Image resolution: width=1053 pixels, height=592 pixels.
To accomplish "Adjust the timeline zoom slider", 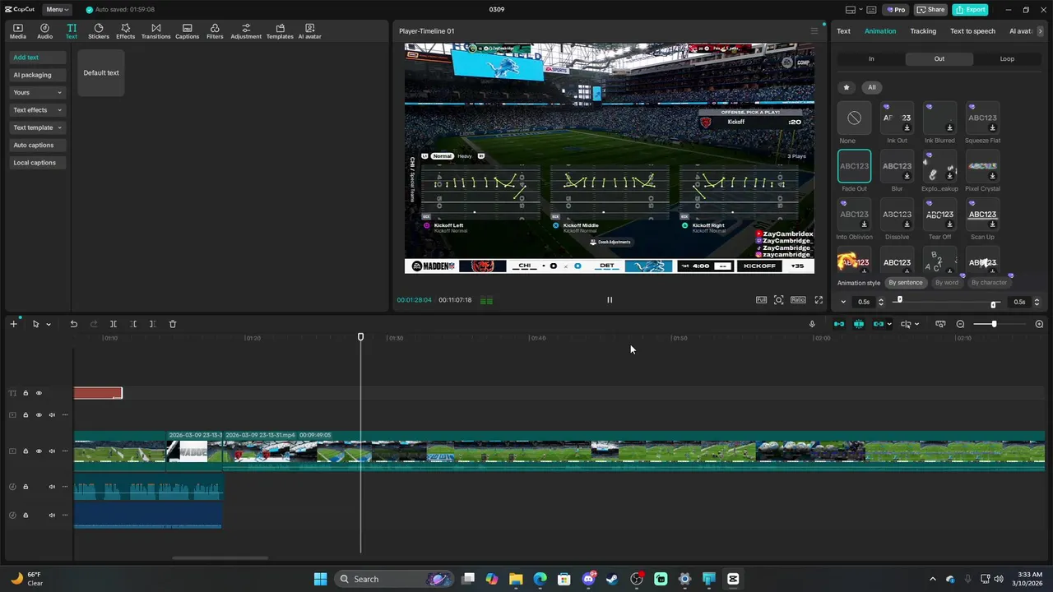I will (x=994, y=324).
